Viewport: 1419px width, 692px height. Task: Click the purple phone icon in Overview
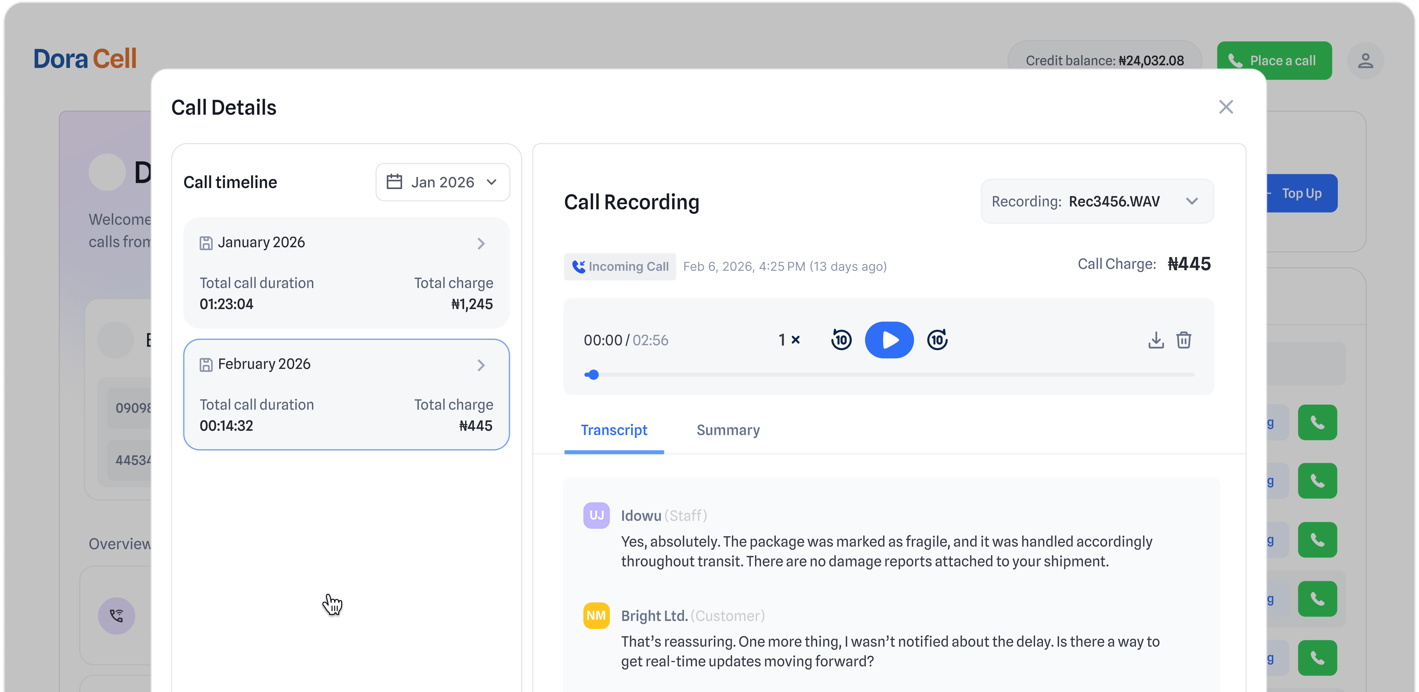[x=117, y=616]
